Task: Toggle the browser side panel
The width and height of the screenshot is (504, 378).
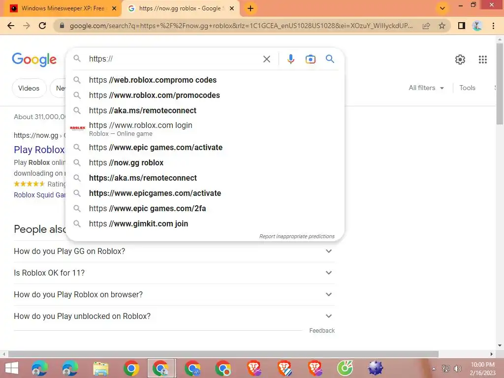Action: (462, 26)
